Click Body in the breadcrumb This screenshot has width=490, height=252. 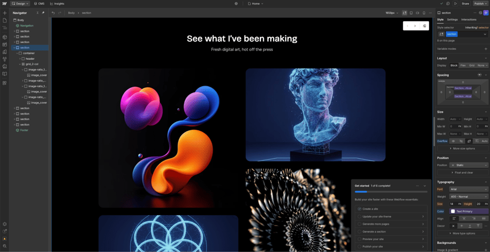[x=71, y=13]
